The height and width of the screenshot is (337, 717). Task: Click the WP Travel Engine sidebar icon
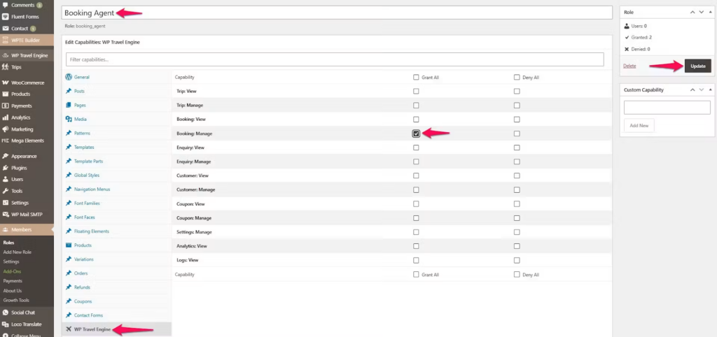(5, 55)
